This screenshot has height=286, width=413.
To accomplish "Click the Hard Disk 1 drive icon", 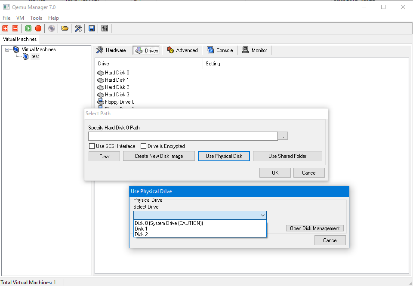I will click(x=101, y=80).
